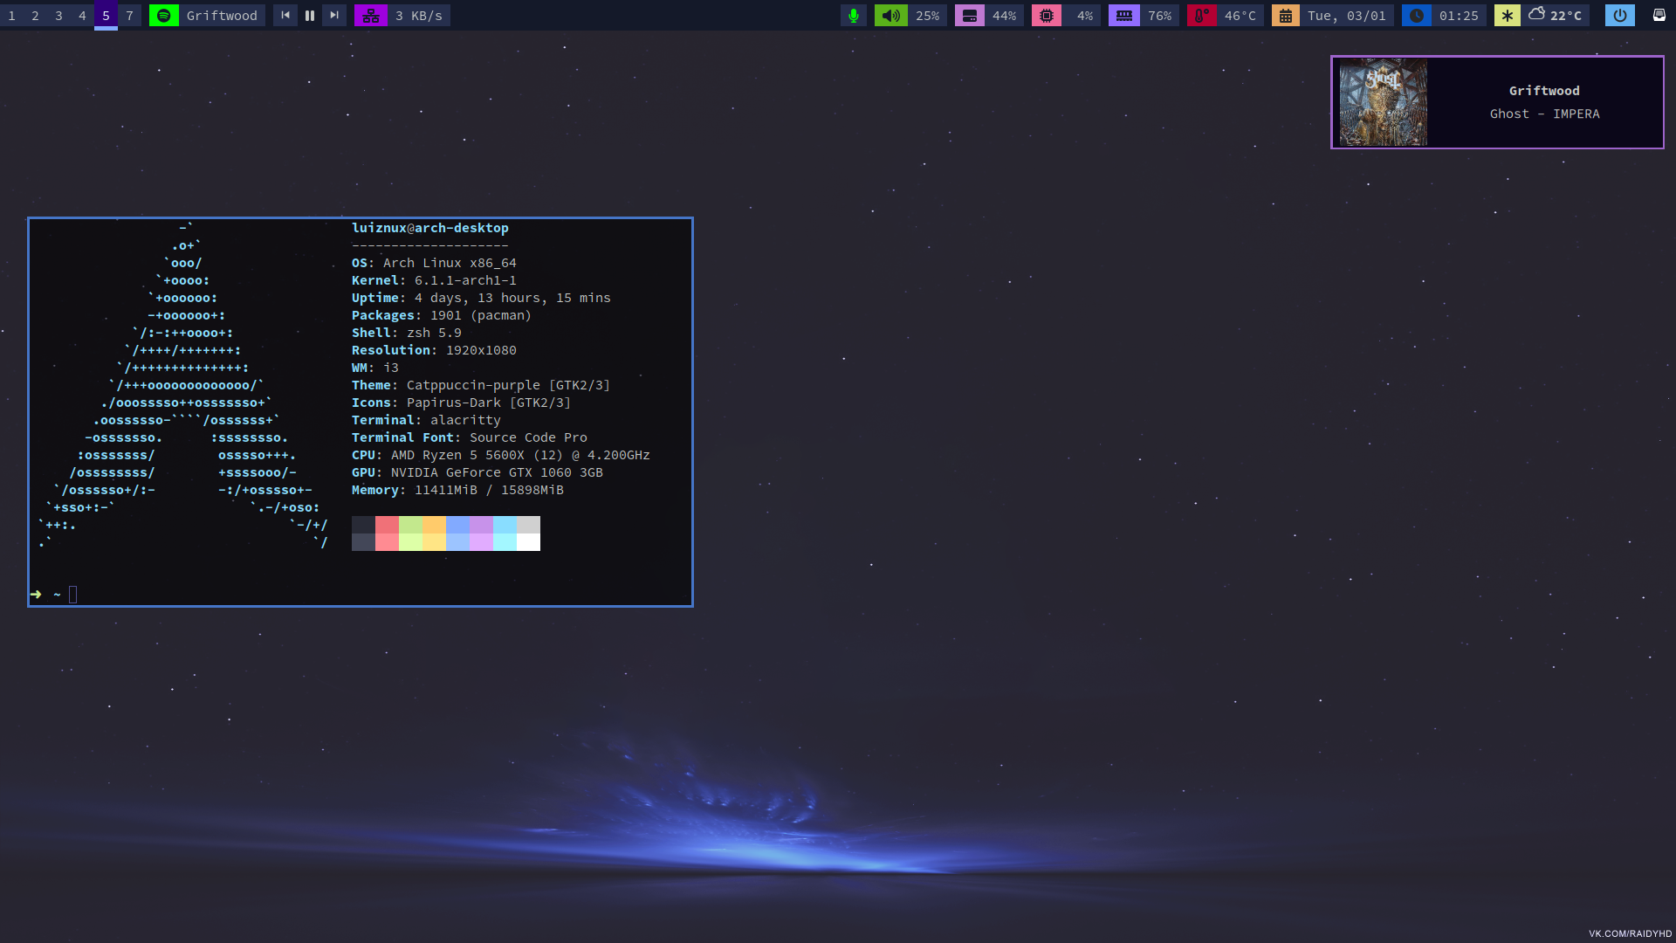Switch to workspace 7

(129, 16)
